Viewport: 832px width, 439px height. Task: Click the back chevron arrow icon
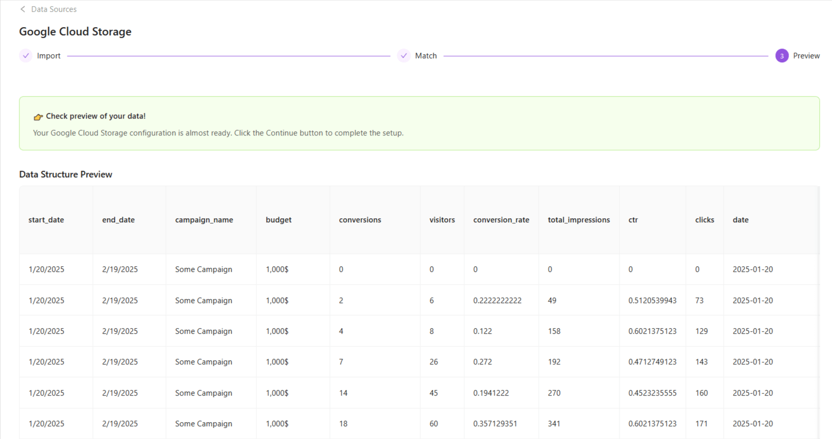coord(22,9)
